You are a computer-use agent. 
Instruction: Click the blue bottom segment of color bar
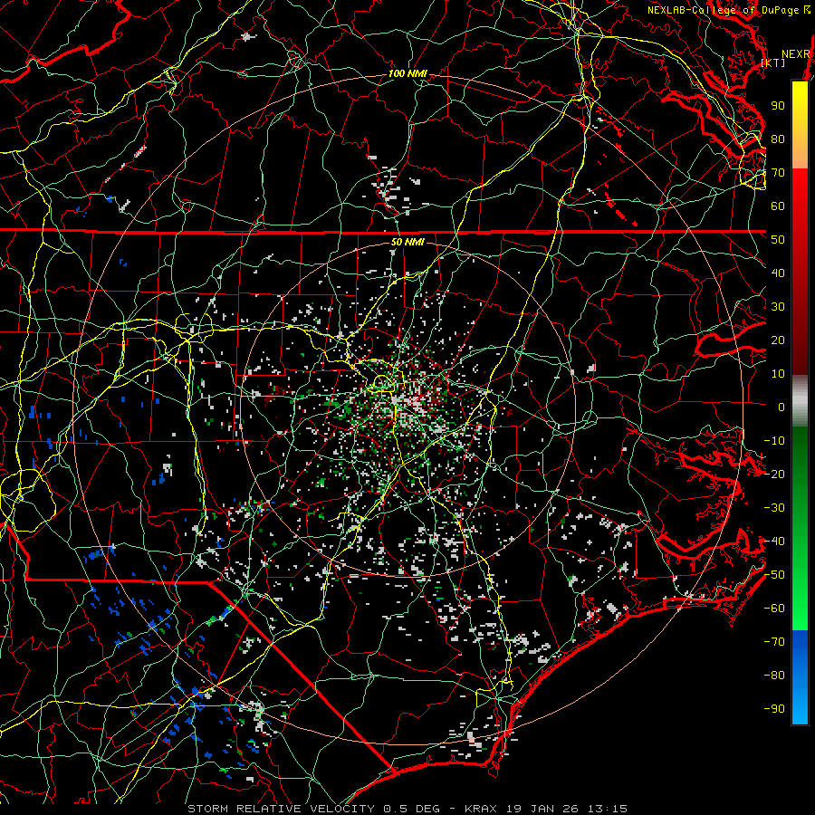[800, 676]
